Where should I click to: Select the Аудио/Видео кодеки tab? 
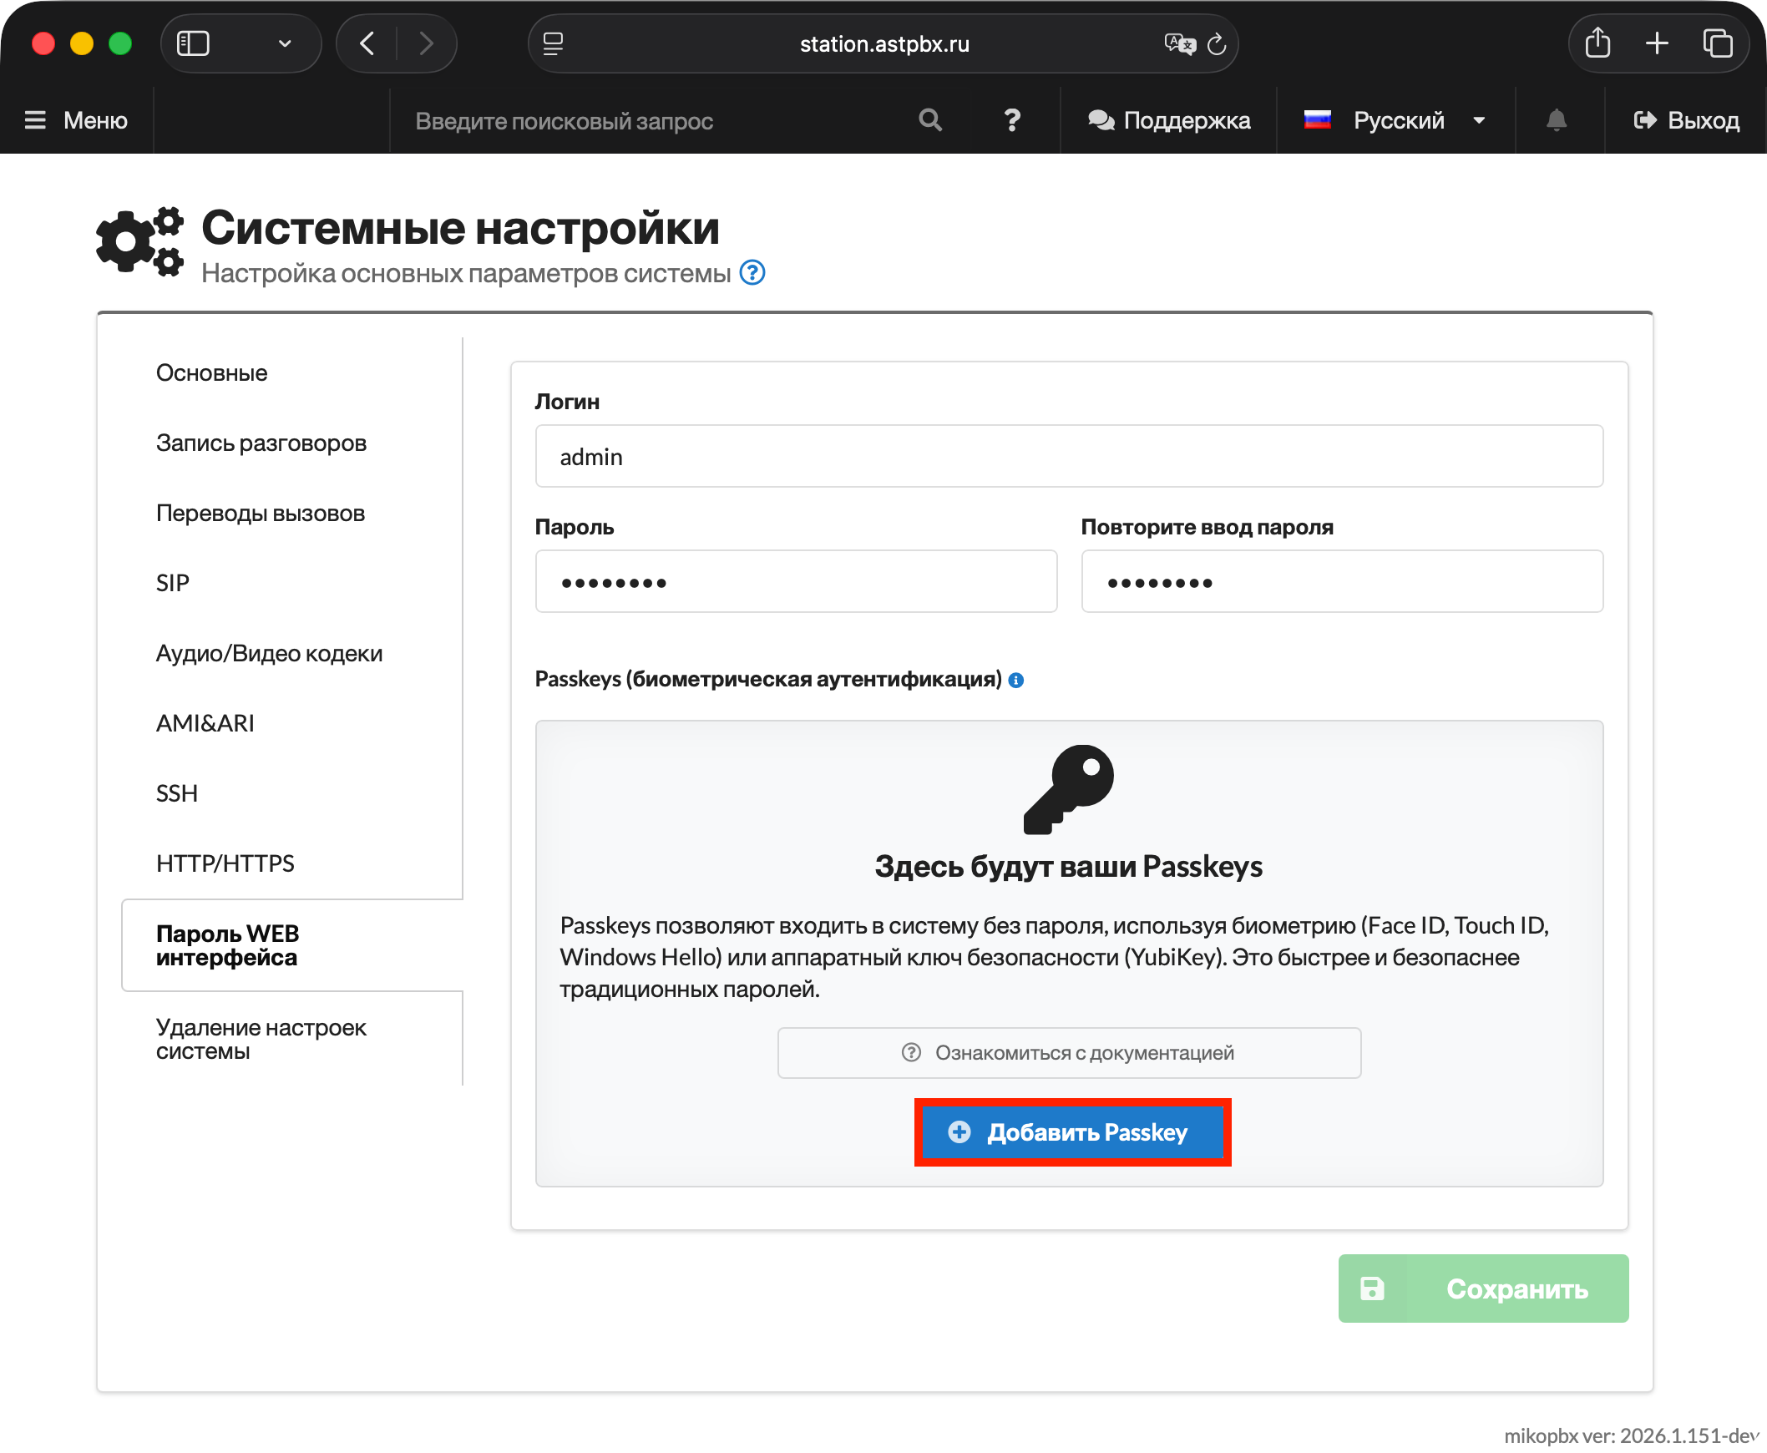269,653
